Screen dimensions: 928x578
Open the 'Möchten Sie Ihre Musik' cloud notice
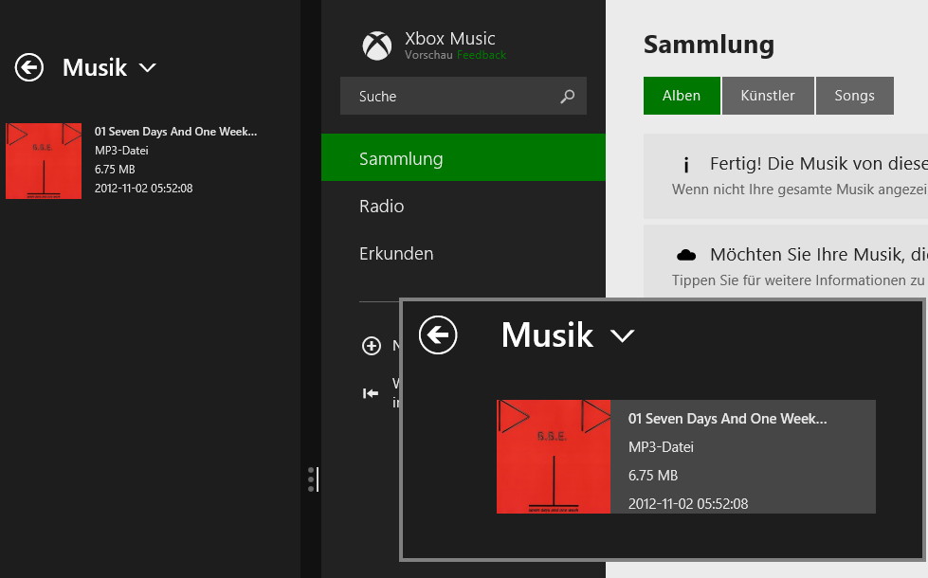click(786, 262)
